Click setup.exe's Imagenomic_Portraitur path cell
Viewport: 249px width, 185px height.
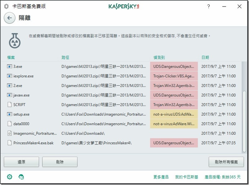pyautogui.click(x=104, y=114)
